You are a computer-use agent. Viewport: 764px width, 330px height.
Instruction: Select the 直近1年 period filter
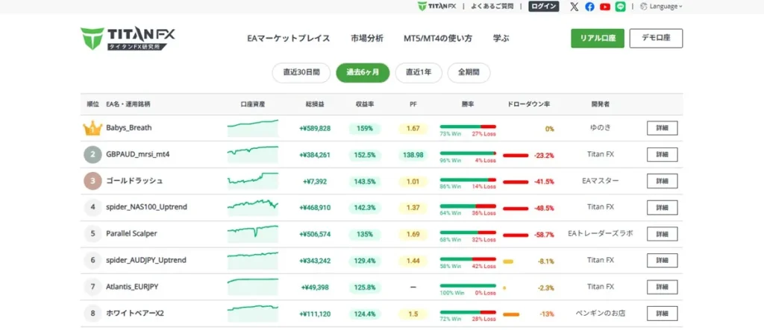(419, 72)
